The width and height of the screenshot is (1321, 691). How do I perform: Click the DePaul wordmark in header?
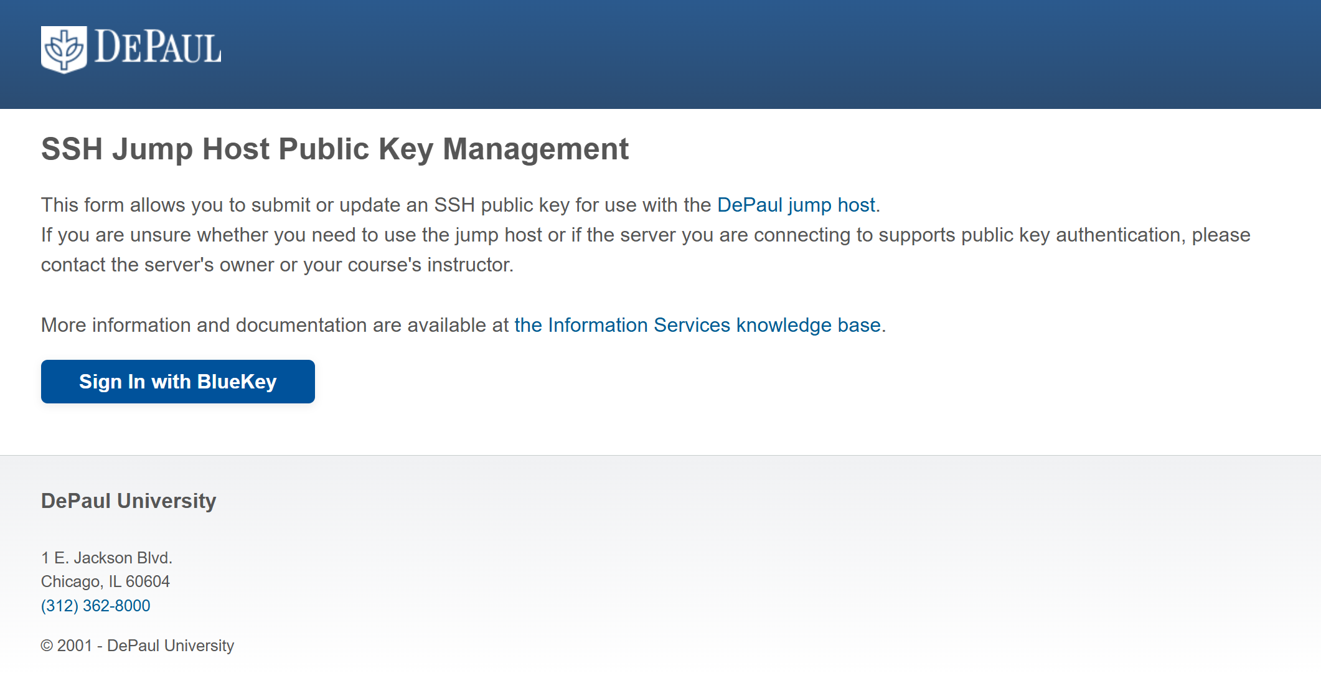158,47
